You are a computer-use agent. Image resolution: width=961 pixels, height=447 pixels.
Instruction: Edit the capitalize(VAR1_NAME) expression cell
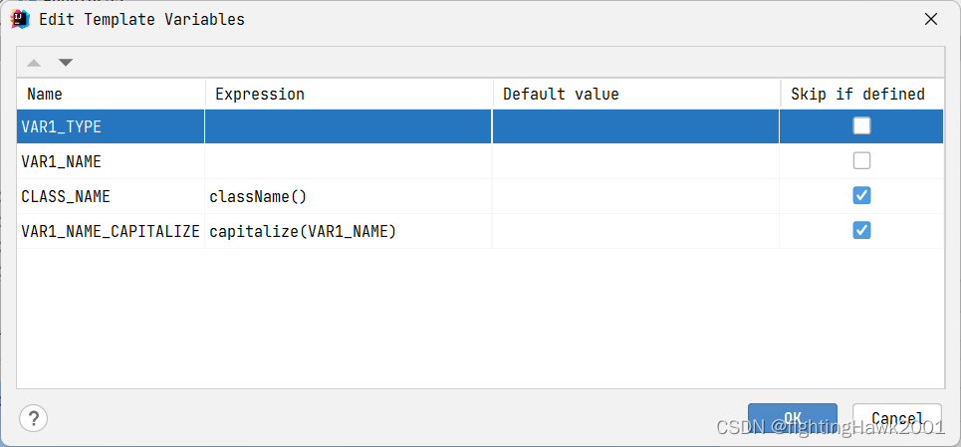pyautogui.click(x=349, y=231)
